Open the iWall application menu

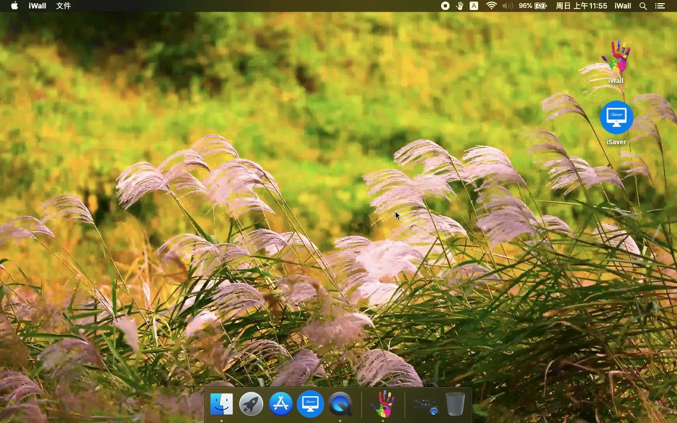[37, 6]
